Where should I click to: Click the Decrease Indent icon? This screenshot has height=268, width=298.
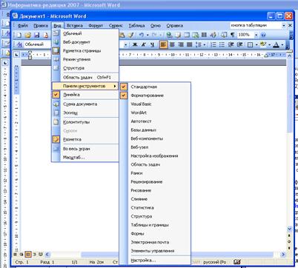tap(231, 44)
